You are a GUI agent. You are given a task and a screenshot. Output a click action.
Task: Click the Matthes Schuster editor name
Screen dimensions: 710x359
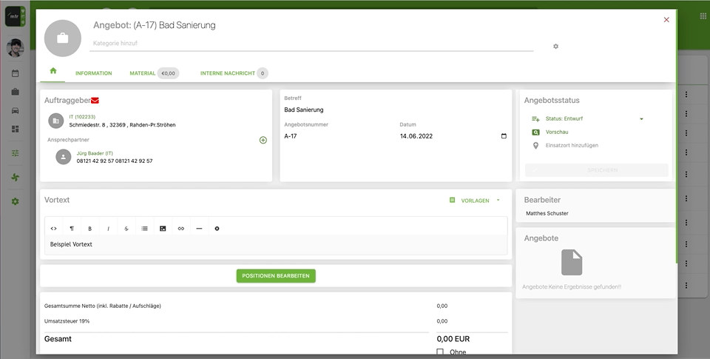tap(547, 213)
